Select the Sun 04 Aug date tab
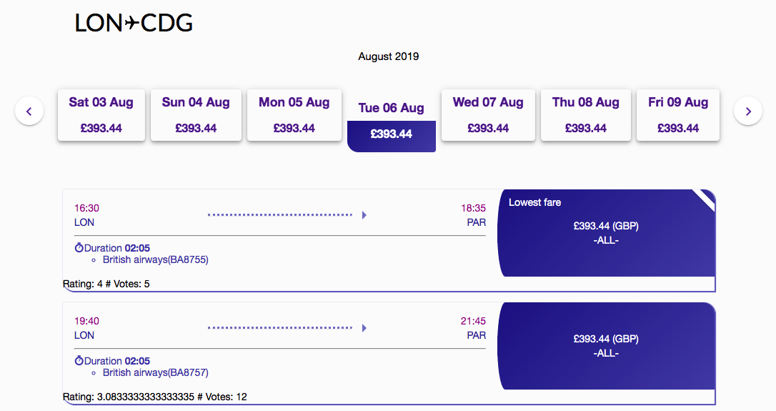The height and width of the screenshot is (411, 776). tap(196, 115)
